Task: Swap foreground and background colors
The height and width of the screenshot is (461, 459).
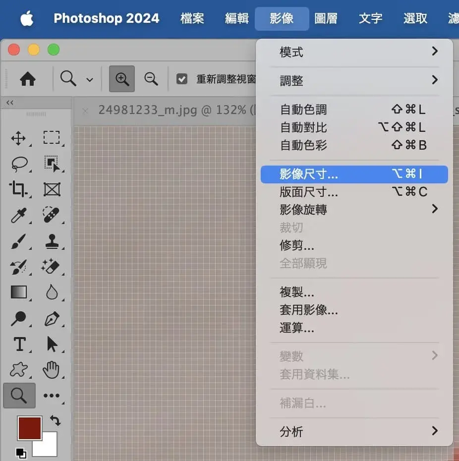Action: point(56,420)
